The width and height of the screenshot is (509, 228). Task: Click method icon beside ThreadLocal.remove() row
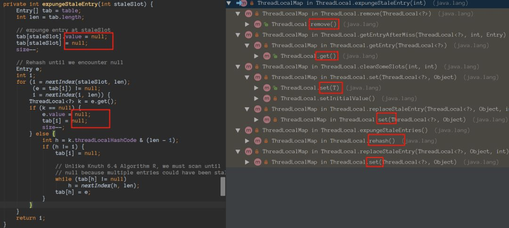coord(258,24)
